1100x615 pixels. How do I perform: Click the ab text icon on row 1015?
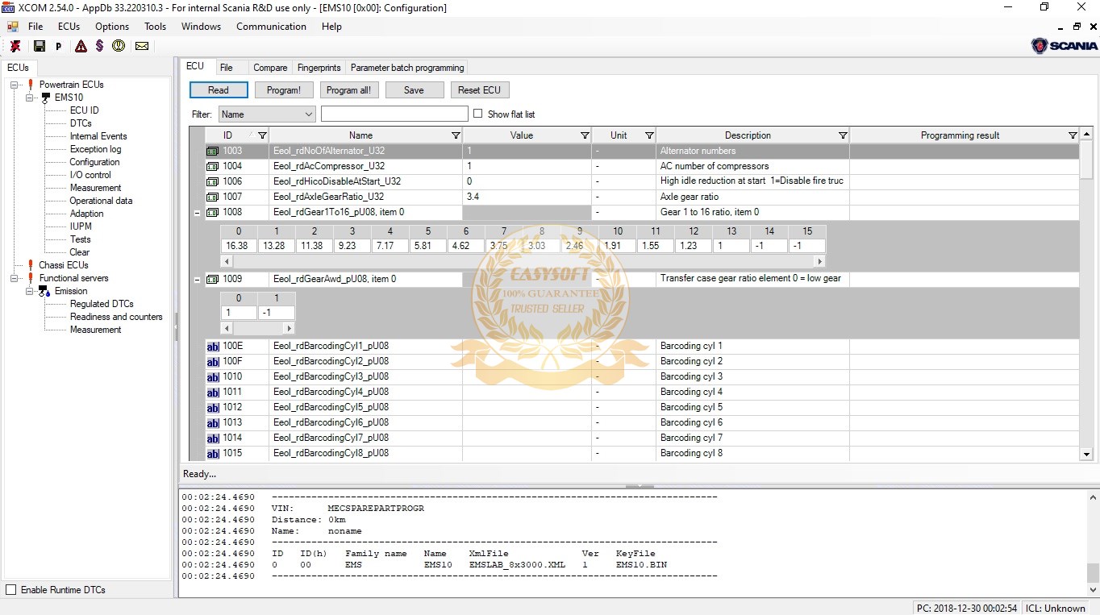pos(213,454)
